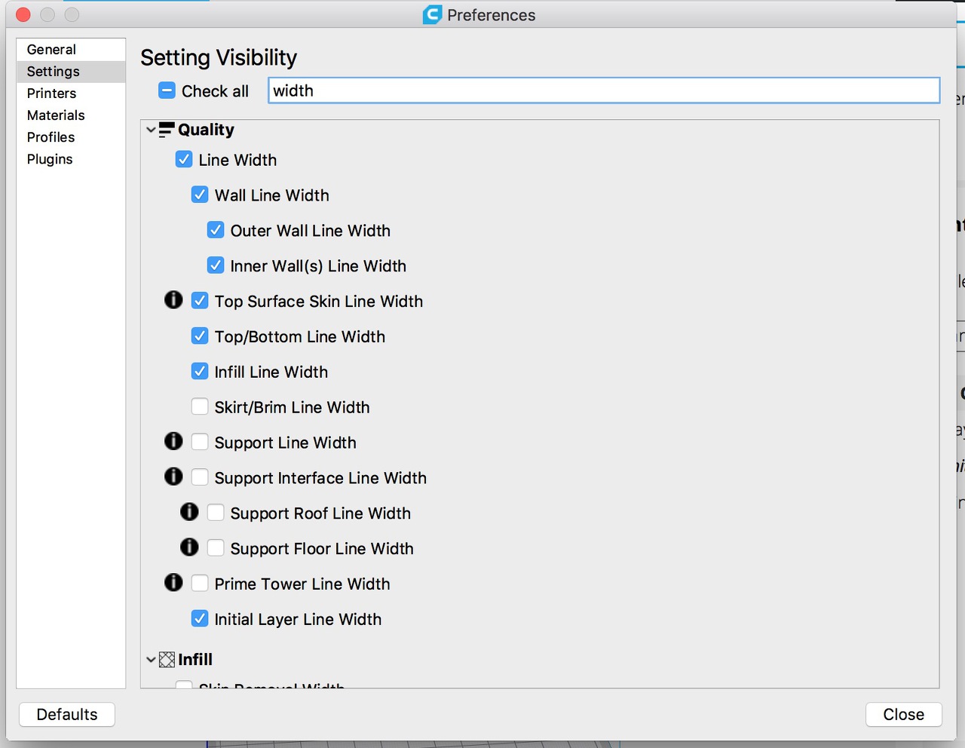Enable Skirt/Brim Line Width visibility
Screen dimensions: 965x748
point(200,407)
